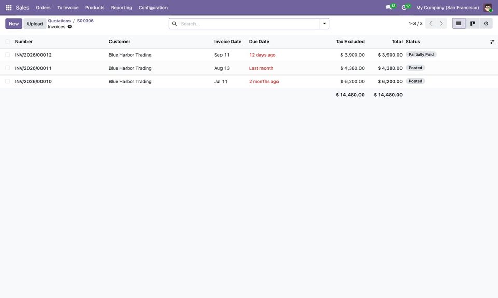Focus the Search input field

[x=249, y=24]
